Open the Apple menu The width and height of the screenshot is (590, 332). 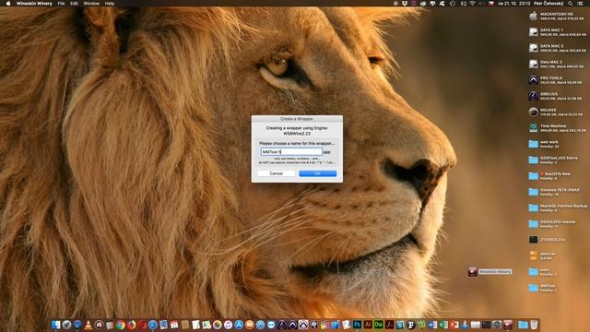pos(8,4)
